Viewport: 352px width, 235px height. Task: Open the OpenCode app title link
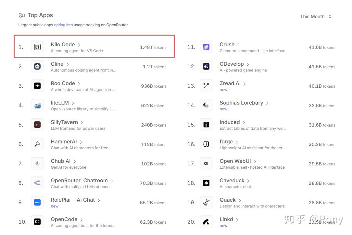64,219
